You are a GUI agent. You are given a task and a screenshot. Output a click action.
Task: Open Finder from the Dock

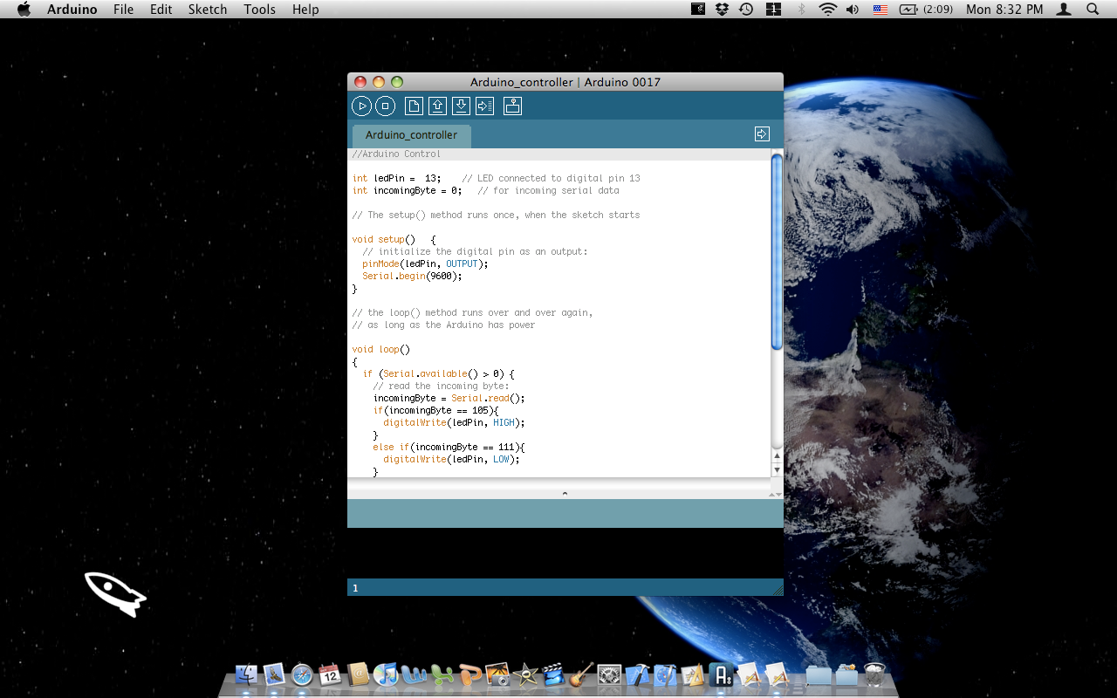247,674
